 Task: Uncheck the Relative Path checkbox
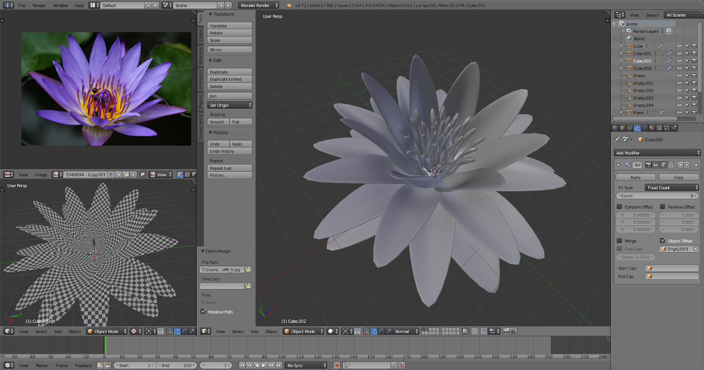203,311
